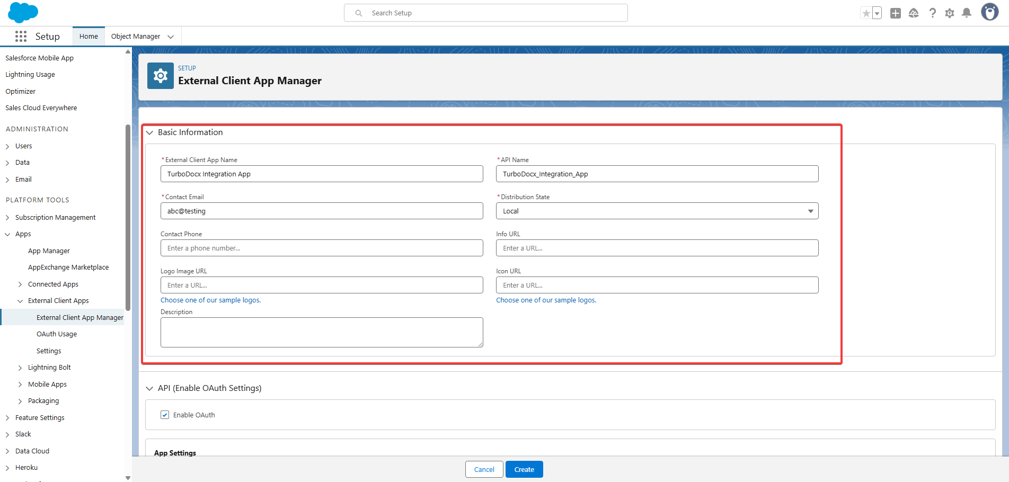Screen dimensions: 1009x482
Task: Click the Salesforce cloud logo
Action: point(23,13)
